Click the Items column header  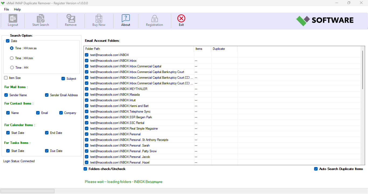click(203, 49)
